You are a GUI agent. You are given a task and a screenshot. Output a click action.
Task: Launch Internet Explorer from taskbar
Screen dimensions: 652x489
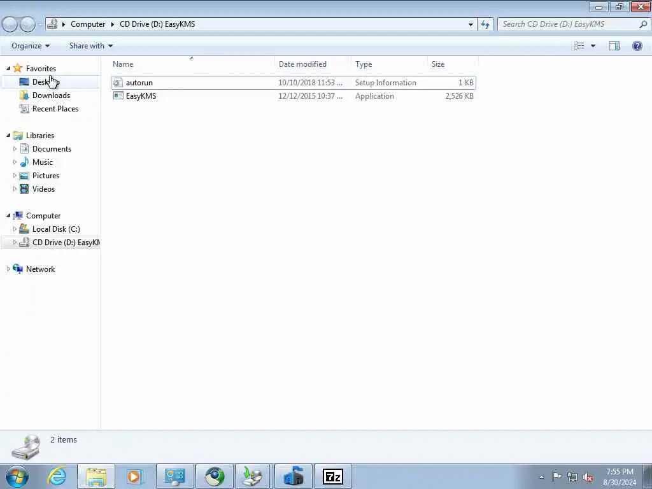click(57, 476)
